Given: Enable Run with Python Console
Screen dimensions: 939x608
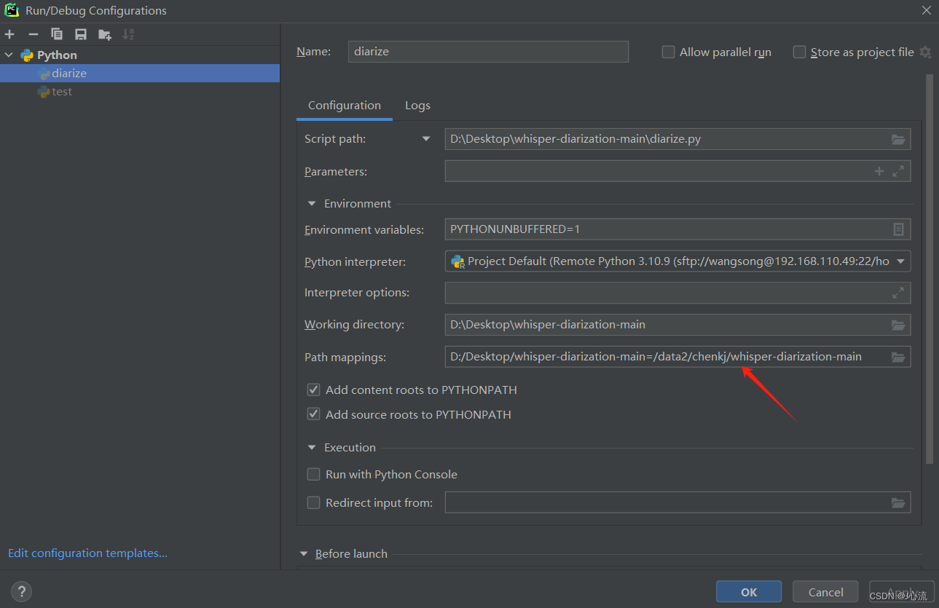Looking at the screenshot, I should pos(313,473).
